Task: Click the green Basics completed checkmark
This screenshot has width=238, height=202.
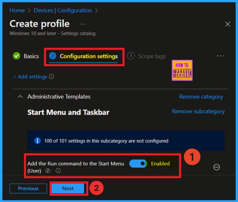Action: click(x=17, y=56)
